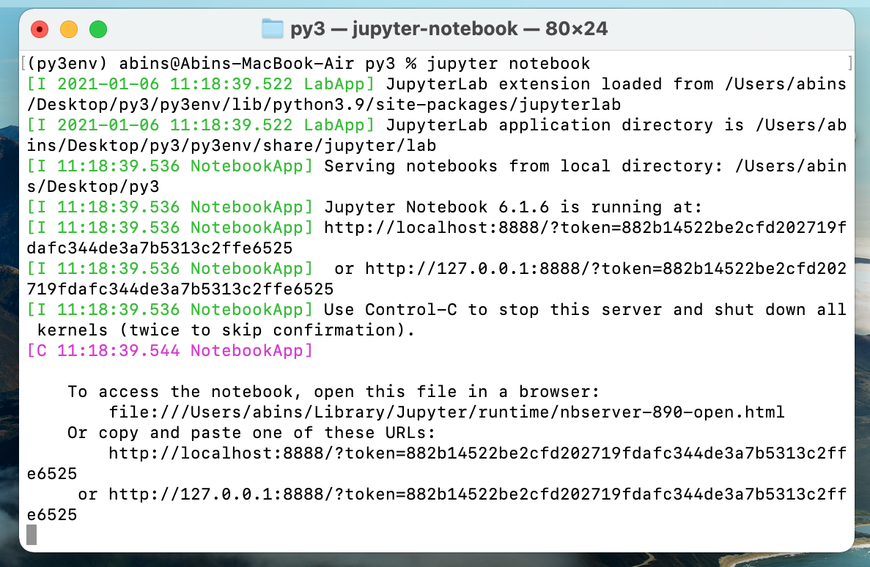Click the gray terminal cursor block

(32, 535)
